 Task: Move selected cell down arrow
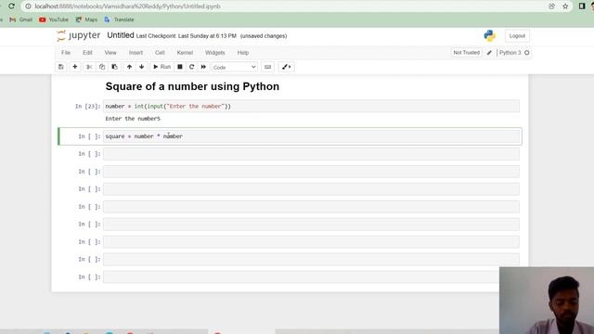click(x=142, y=67)
